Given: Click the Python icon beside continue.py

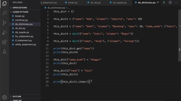Looking at the screenshot, I should click(13, 20).
